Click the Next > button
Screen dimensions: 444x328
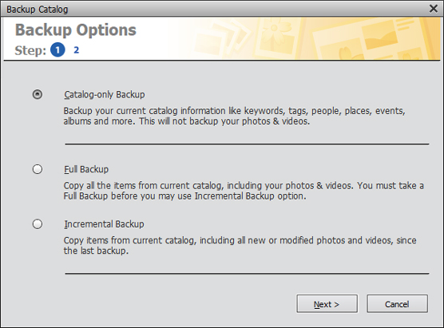[x=327, y=304]
